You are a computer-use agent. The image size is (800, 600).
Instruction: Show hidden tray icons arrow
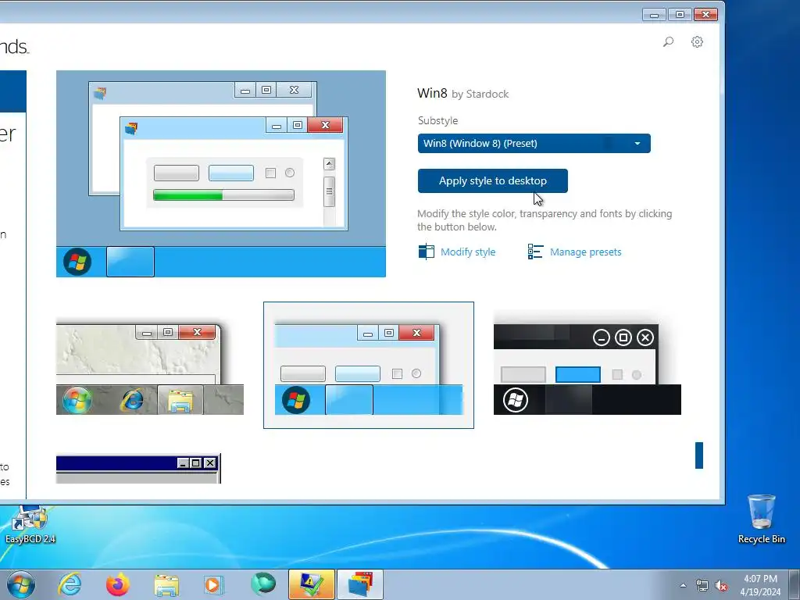click(x=683, y=585)
